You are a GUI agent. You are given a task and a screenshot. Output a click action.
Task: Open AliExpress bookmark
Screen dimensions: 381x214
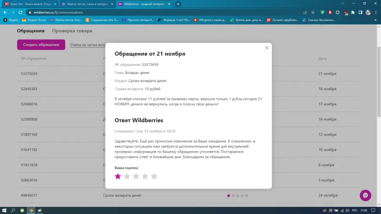(x=210, y=20)
